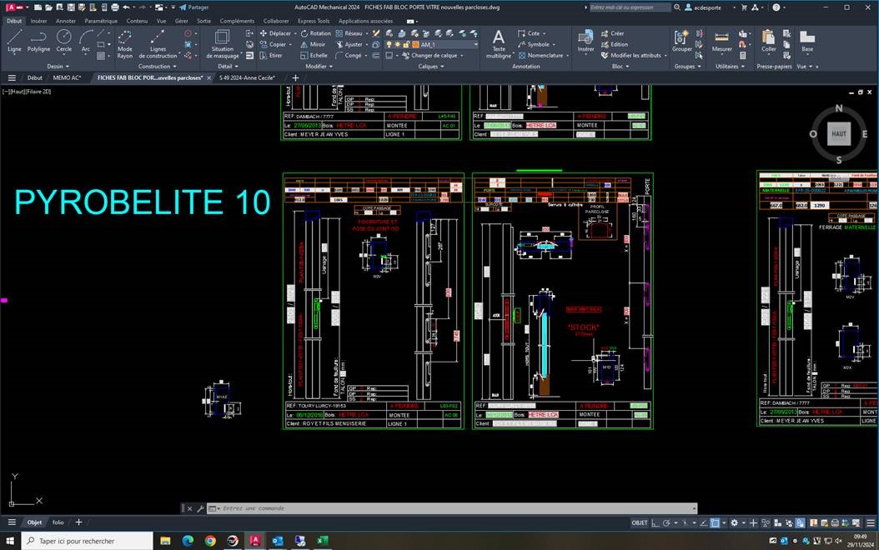This screenshot has width=879, height=550.
Task: Launch the Texte multiligne tool
Action: pos(499,44)
